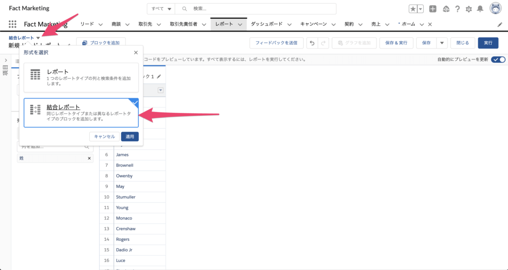Click the Monaco cell in row 12
This screenshot has width=508, height=270.
139,218
